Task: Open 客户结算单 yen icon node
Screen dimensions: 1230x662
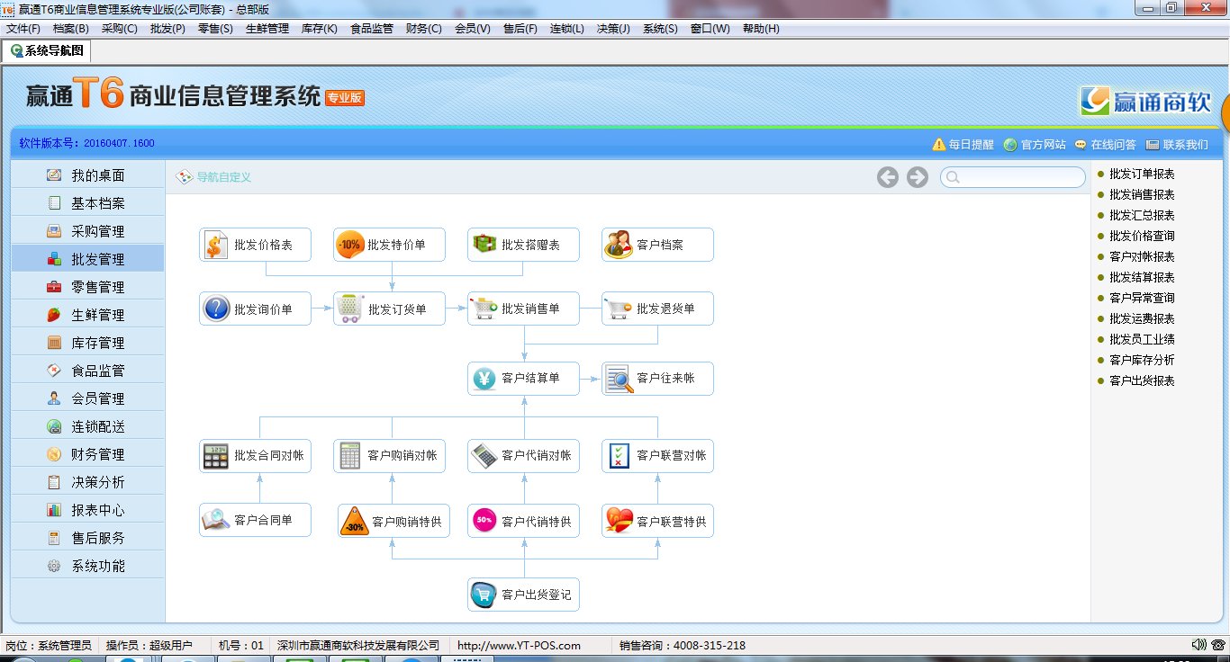Action: pyautogui.click(x=523, y=378)
